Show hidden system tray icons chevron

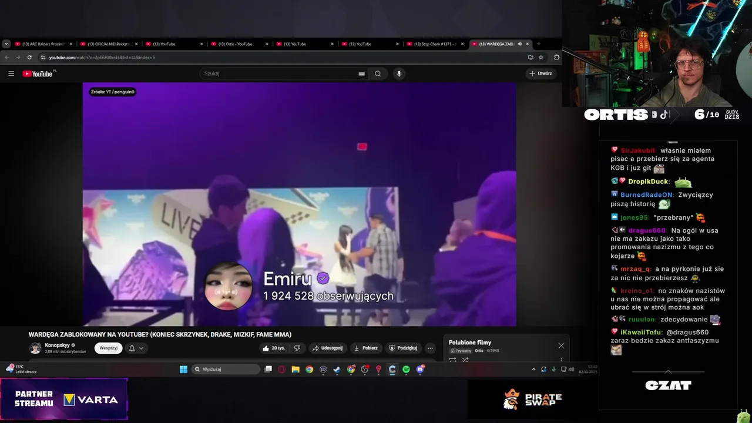tap(533, 369)
